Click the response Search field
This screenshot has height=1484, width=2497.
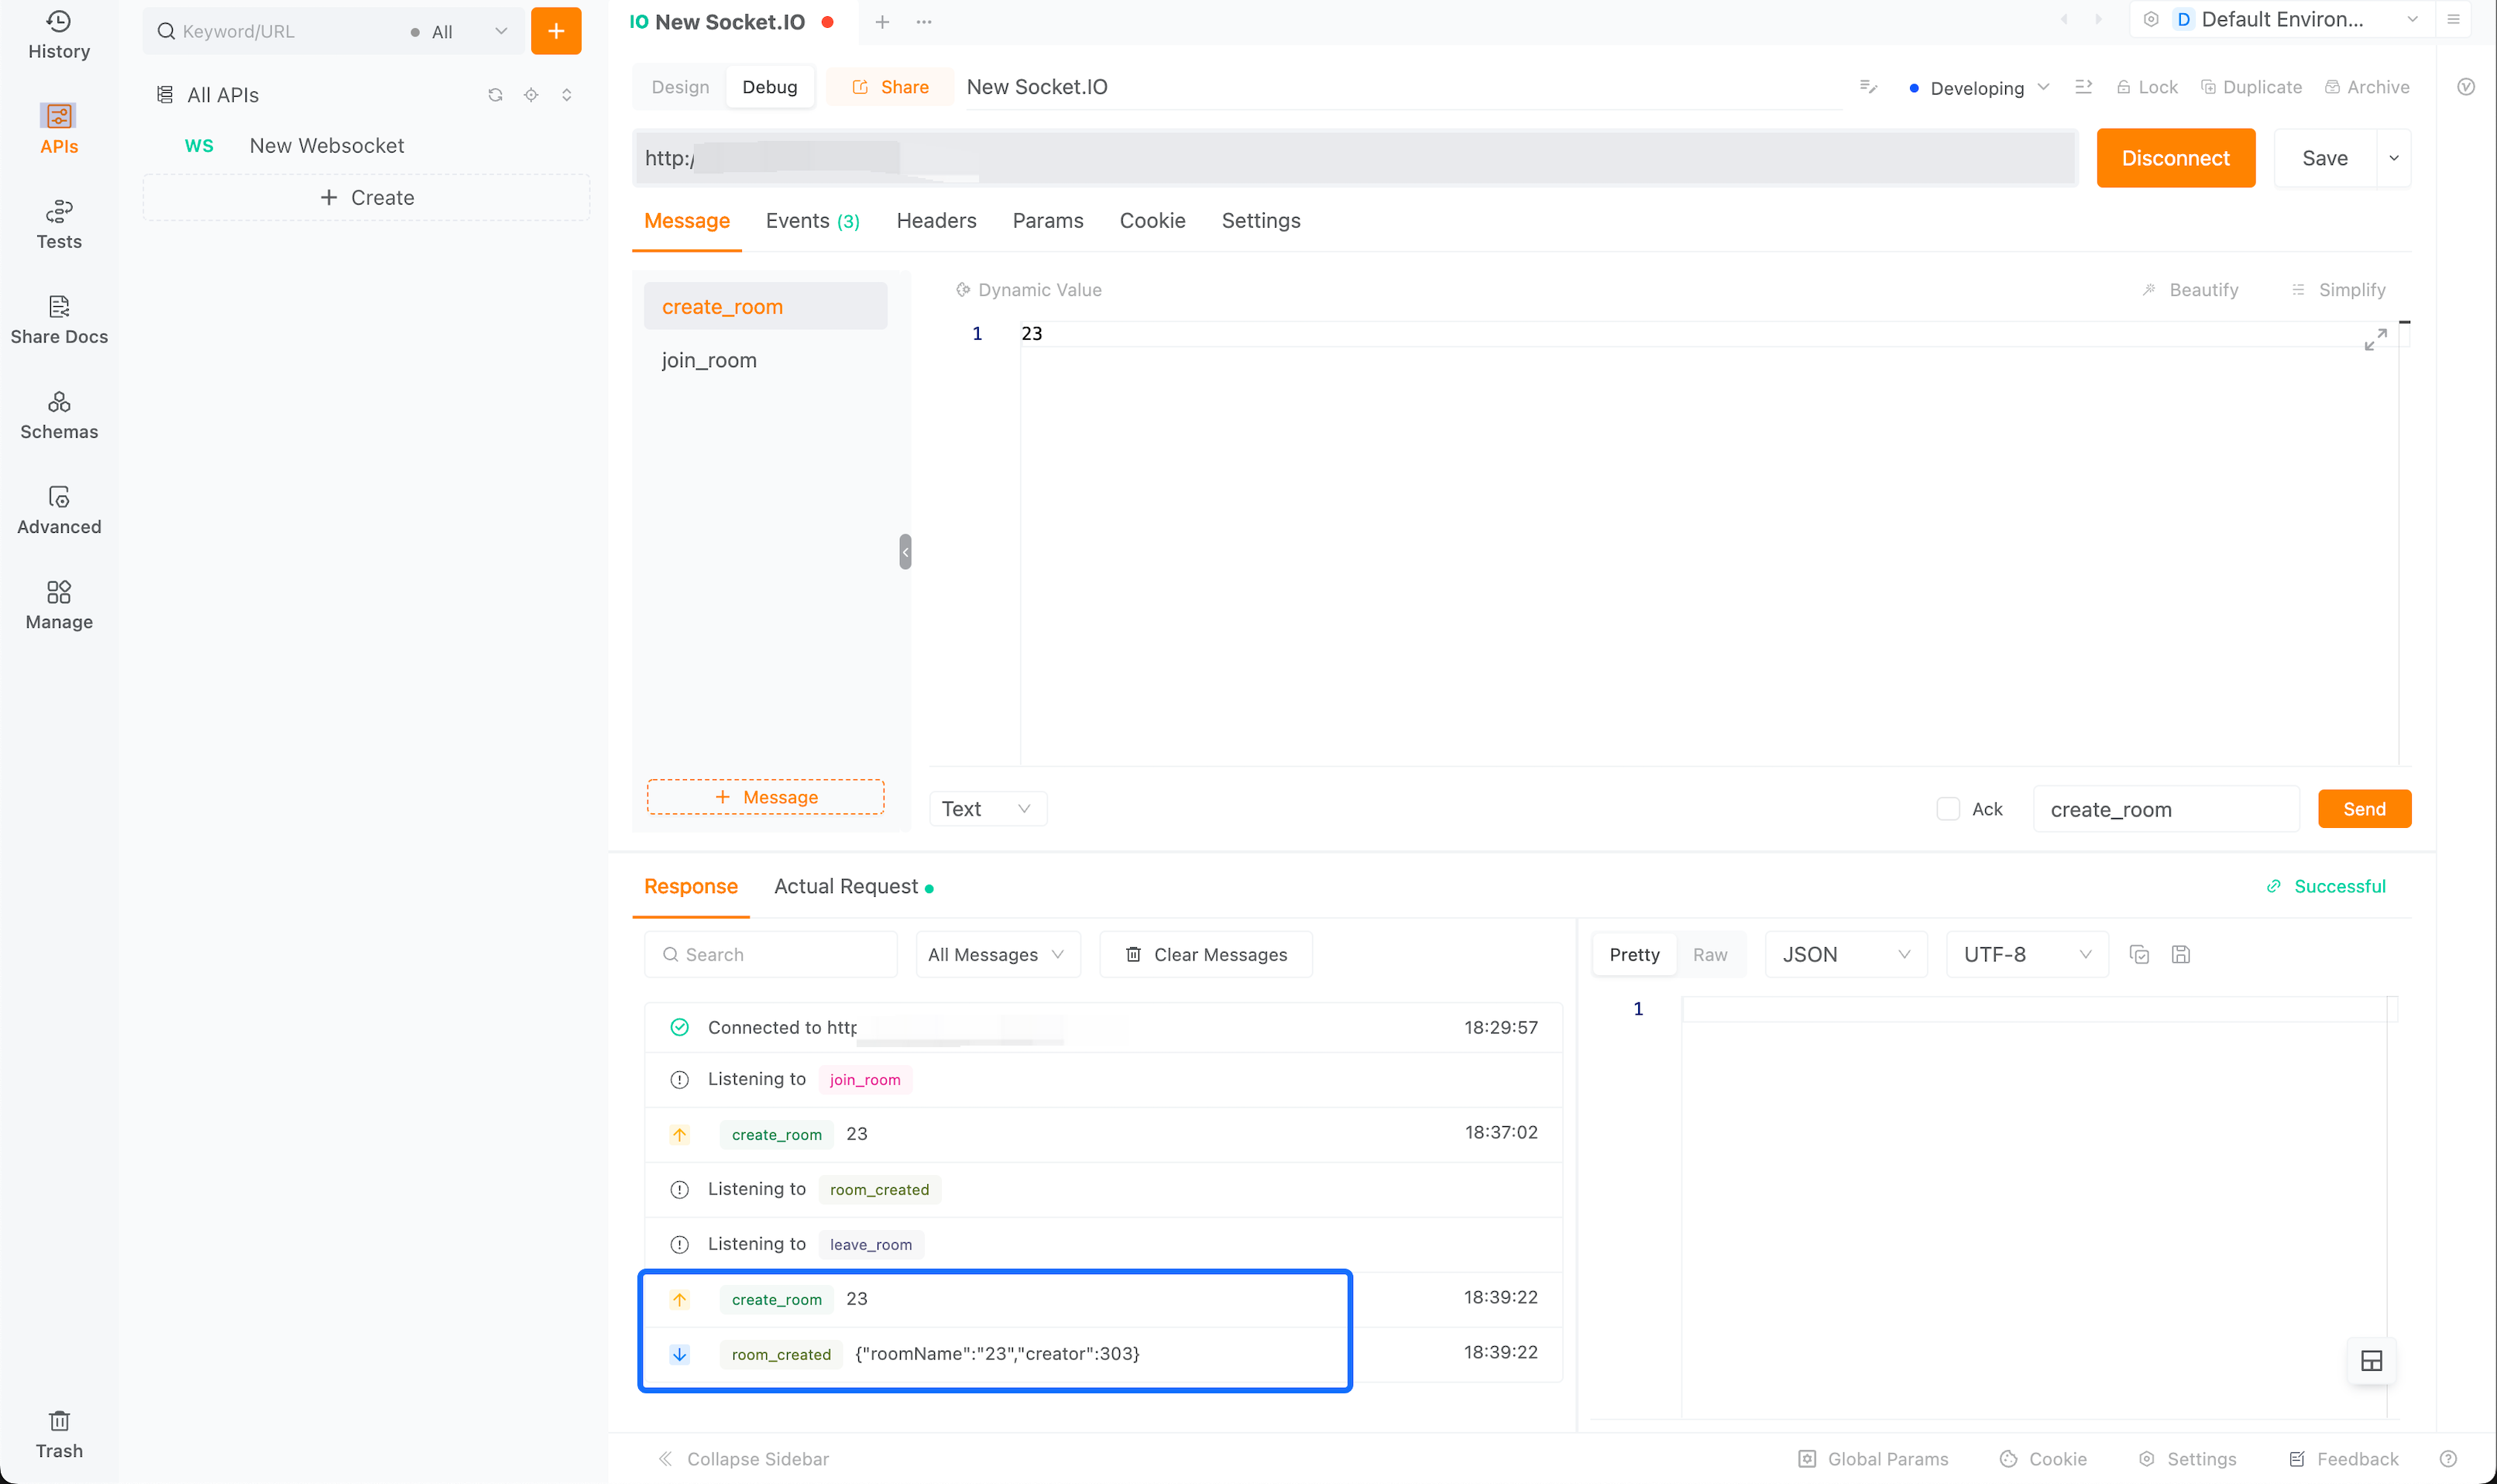pyautogui.click(x=770, y=954)
